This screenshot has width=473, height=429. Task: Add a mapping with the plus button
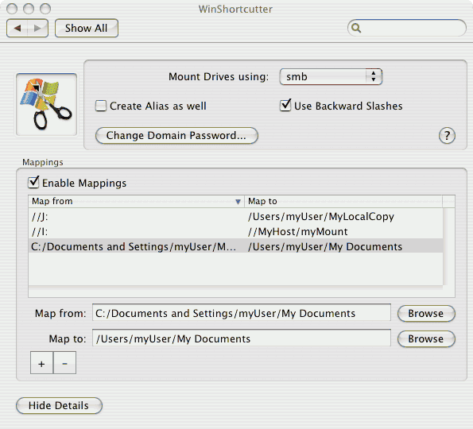41,363
